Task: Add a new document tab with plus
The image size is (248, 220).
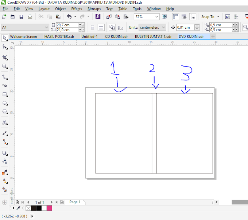Action: (x=213, y=36)
